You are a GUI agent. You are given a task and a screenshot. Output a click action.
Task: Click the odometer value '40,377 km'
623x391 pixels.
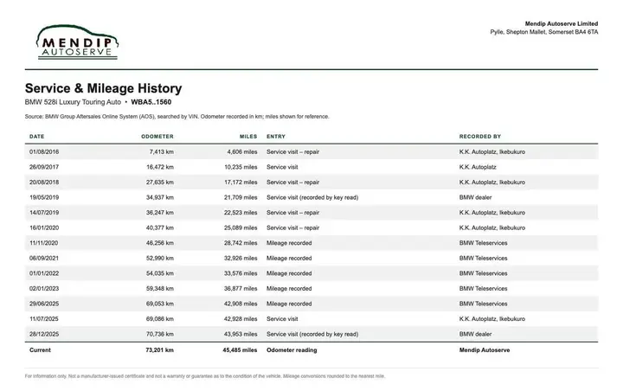click(160, 228)
